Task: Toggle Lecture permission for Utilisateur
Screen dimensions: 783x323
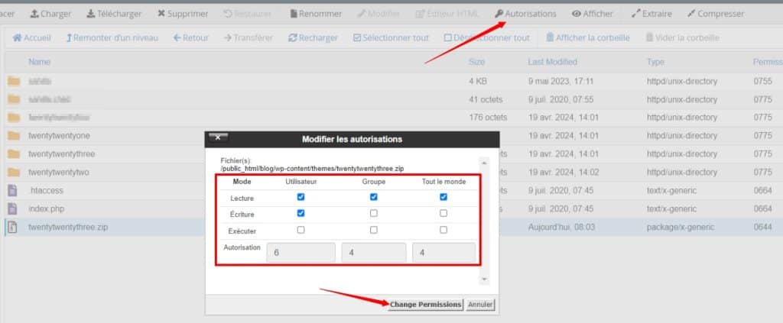Action: [x=301, y=197]
